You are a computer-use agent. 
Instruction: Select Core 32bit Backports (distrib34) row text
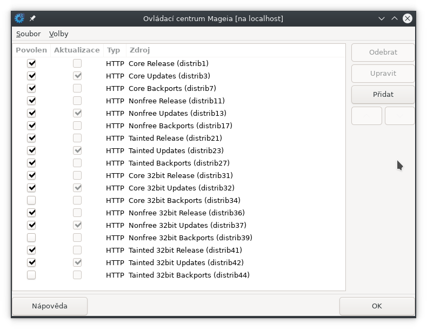(x=185, y=200)
